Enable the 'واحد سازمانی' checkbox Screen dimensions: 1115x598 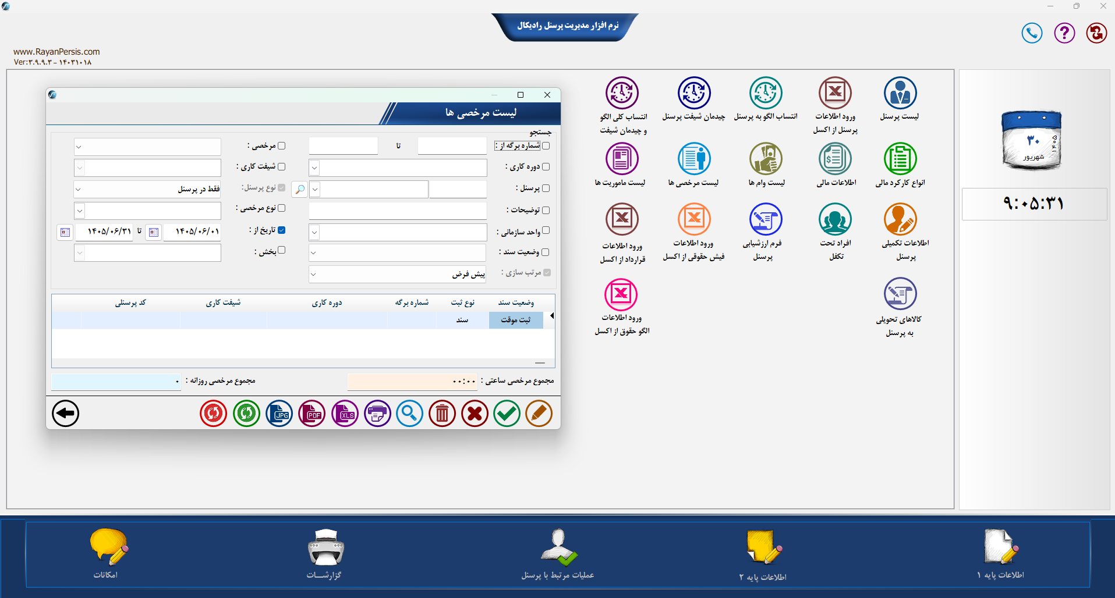point(546,231)
